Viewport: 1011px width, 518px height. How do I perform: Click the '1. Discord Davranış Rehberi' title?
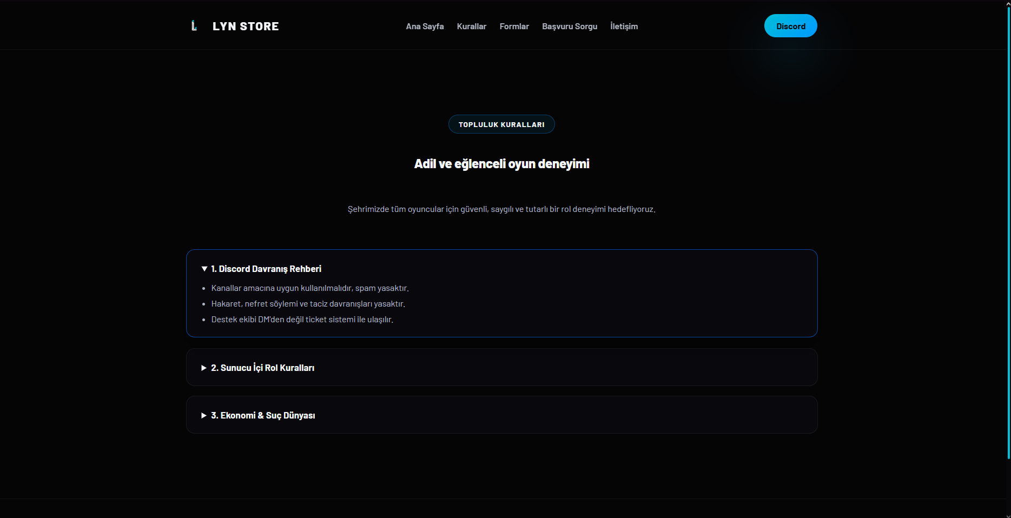click(266, 269)
